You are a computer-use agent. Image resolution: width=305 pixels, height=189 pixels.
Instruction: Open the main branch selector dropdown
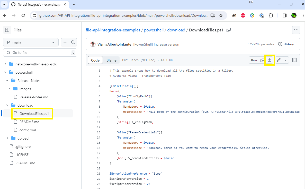tap(31, 42)
